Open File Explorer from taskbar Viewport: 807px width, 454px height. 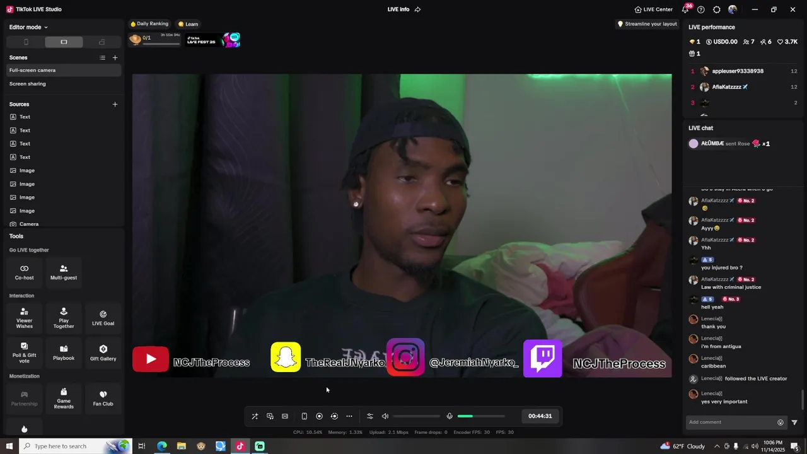click(x=182, y=446)
